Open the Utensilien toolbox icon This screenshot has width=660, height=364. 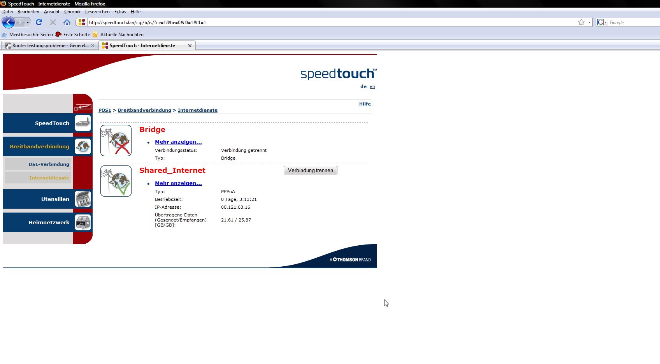coord(83,199)
